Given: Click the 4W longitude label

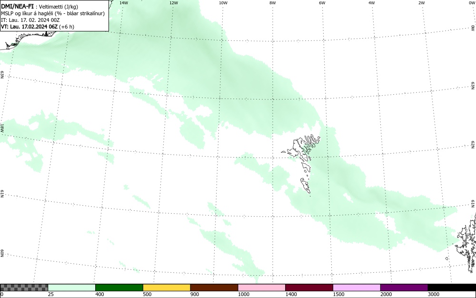Looking at the screenshot, I should click(372, 3).
